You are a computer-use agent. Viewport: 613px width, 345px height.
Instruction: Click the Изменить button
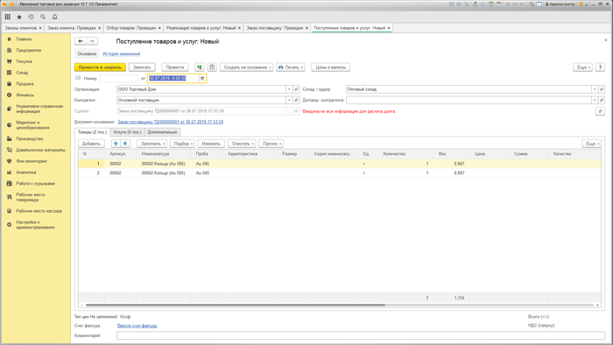tap(212, 144)
